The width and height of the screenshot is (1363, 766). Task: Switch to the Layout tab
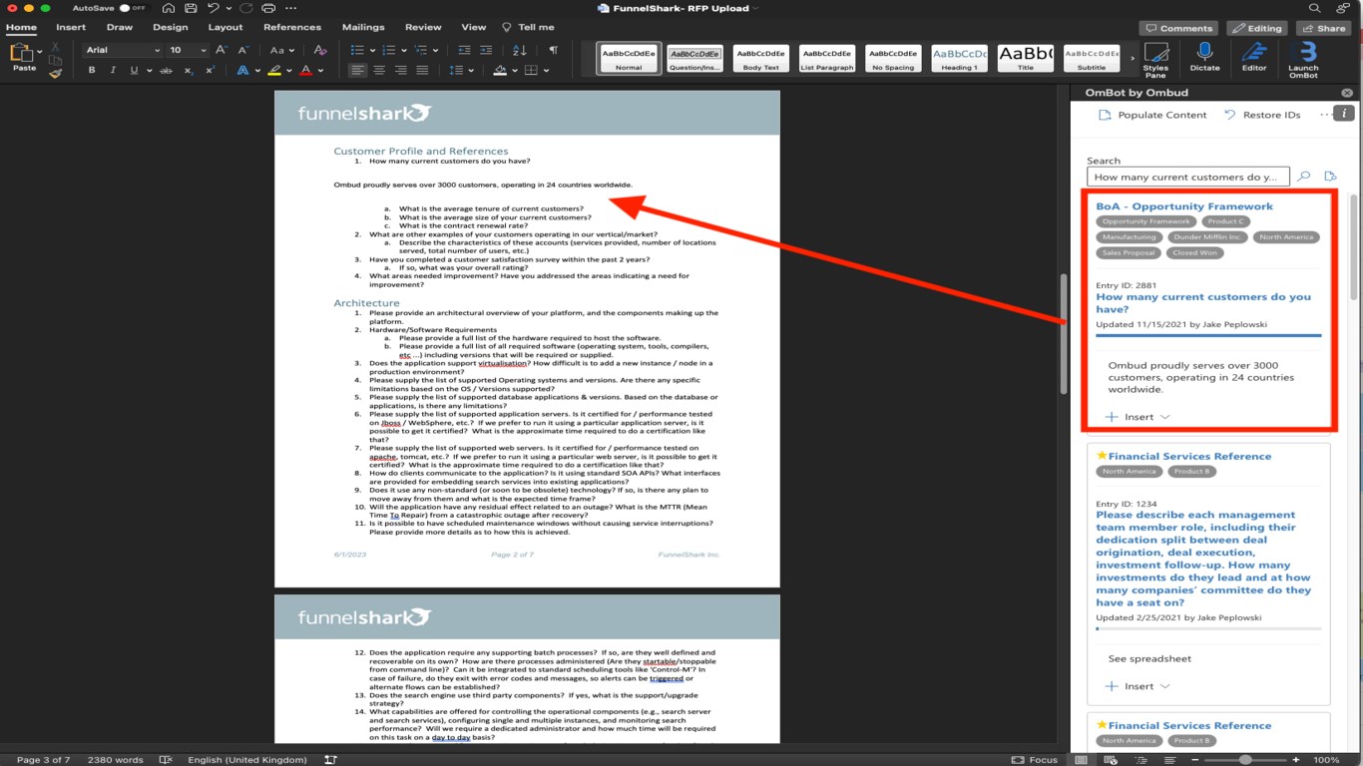coord(226,27)
